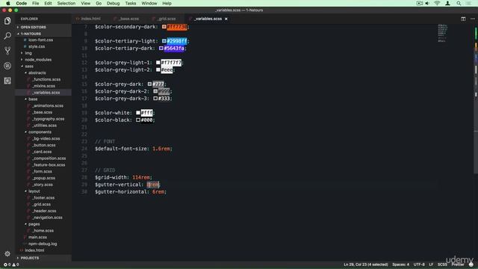478x269 pixels.
Task: Click the errors and warnings status indicator
Action: pyautogui.click(x=11, y=265)
